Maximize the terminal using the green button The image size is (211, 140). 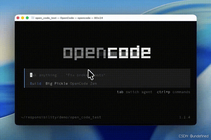pyautogui.click(x=27, y=18)
